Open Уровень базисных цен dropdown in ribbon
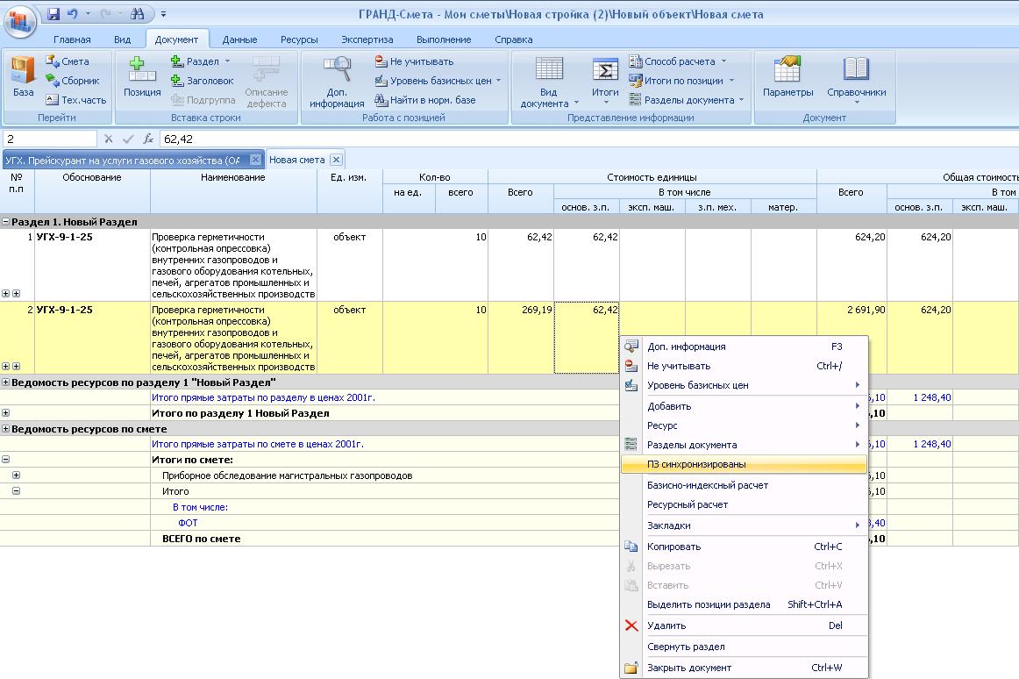Image resolution: width=1019 pixels, height=679 pixels. tap(438, 81)
